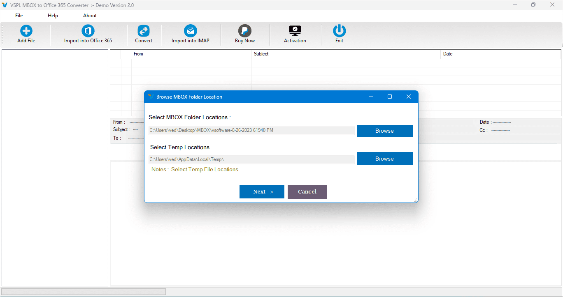Select the Convert arrows icon
This screenshot has width=563, height=297.
point(144,31)
